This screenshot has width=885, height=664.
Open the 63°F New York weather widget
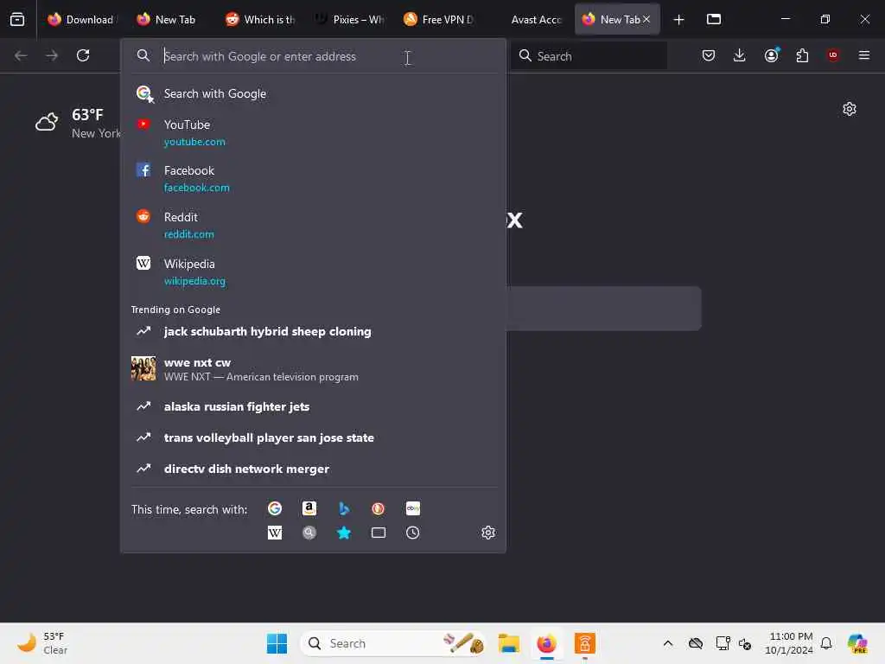(78, 123)
